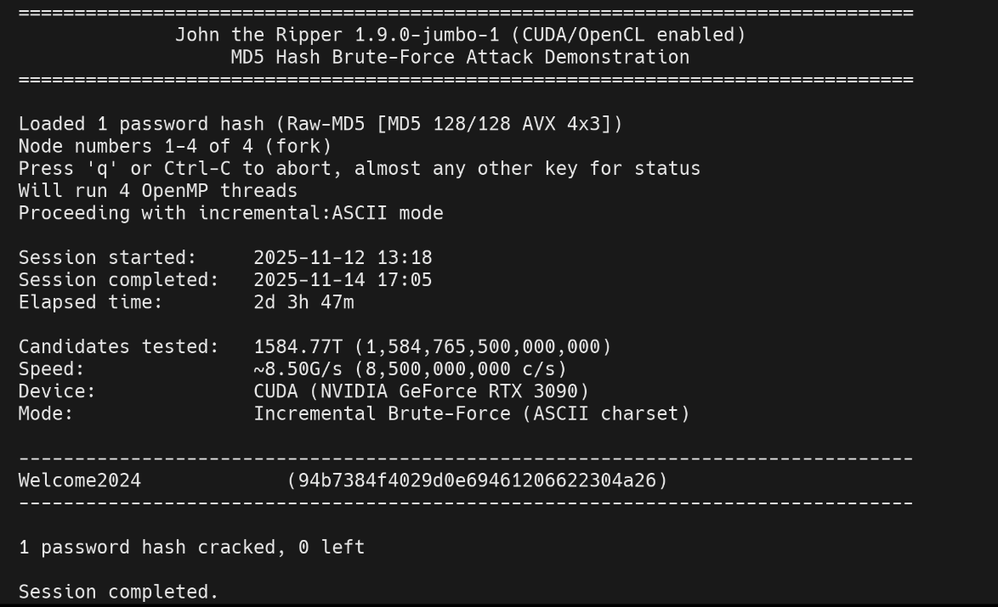
Task: Click the John the Ripper title line
Action: tap(460, 36)
